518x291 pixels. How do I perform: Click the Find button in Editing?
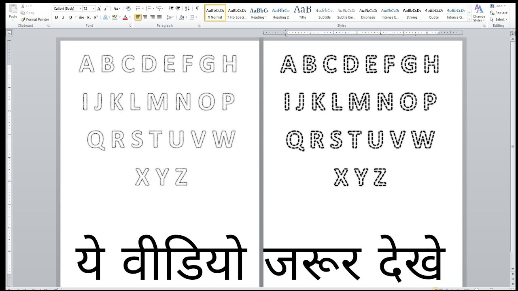pyautogui.click(x=496, y=6)
